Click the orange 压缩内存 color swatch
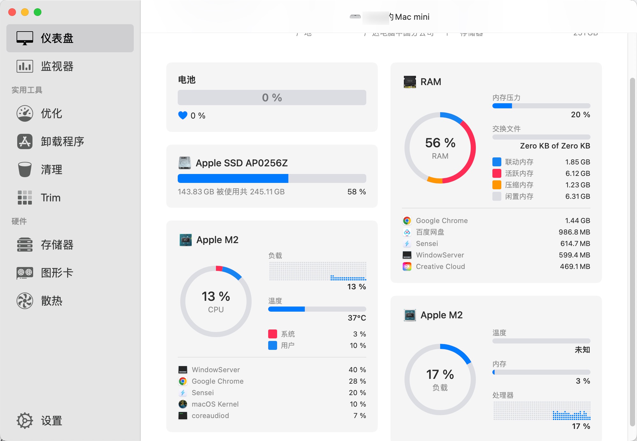 pyautogui.click(x=497, y=185)
